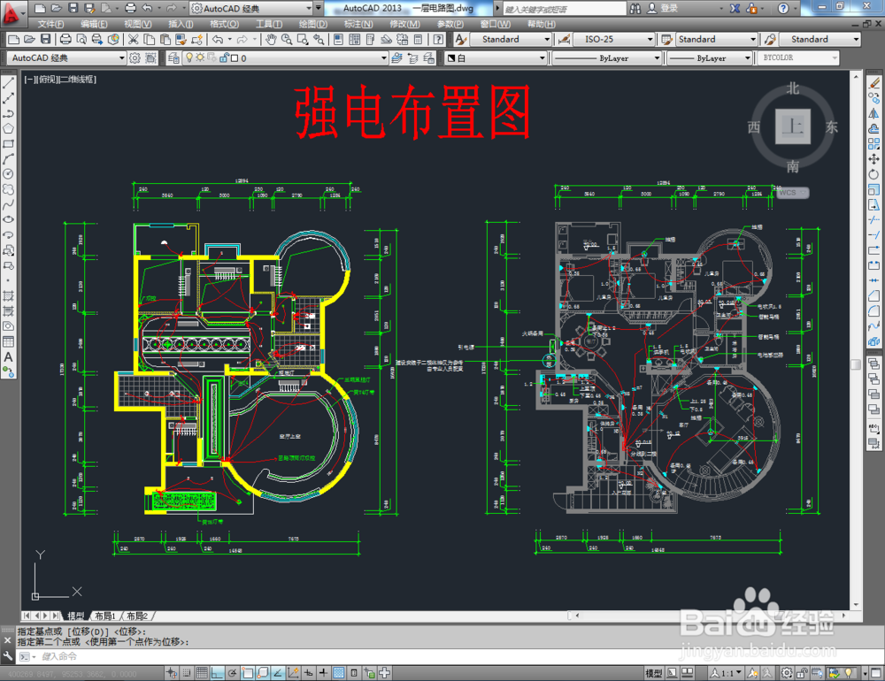Select the Rectangle draw tool
This screenshot has height=681, width=885.
click(8, 144)
